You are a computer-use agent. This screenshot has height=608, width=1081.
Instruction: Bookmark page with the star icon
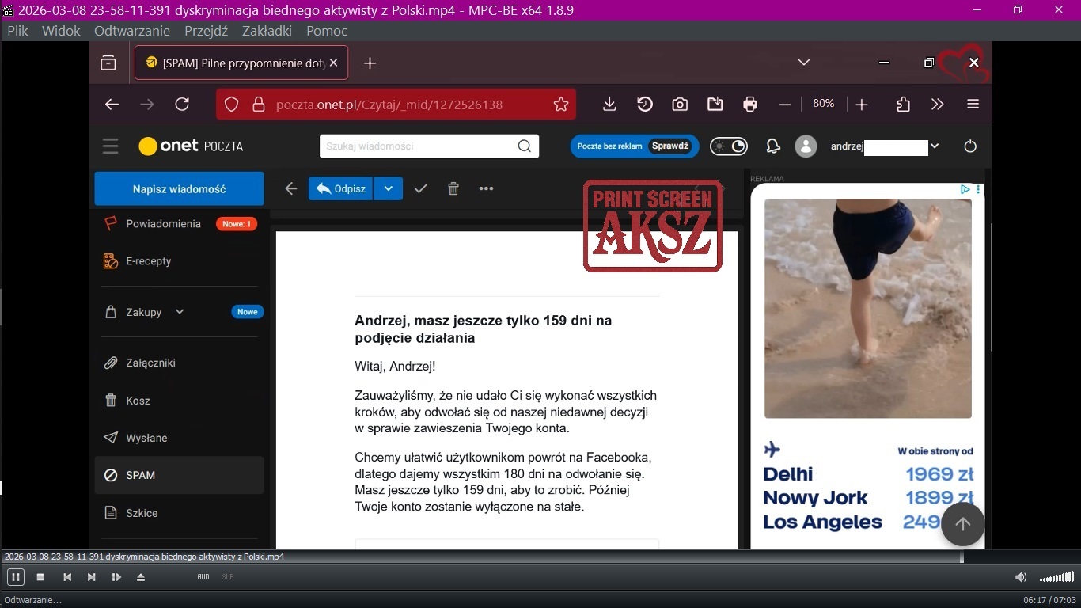pos(561,104)
